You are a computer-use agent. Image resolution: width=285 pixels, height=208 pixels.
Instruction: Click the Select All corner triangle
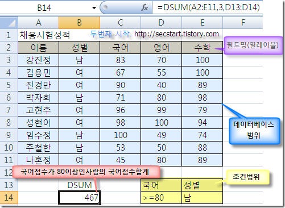[x=9, y=23]
